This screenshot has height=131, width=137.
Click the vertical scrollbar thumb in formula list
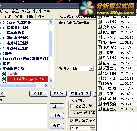50,44
